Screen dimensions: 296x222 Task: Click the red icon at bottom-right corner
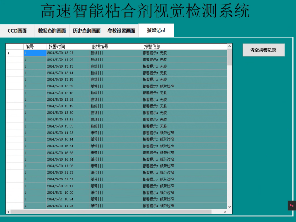[x=292, y=205]
